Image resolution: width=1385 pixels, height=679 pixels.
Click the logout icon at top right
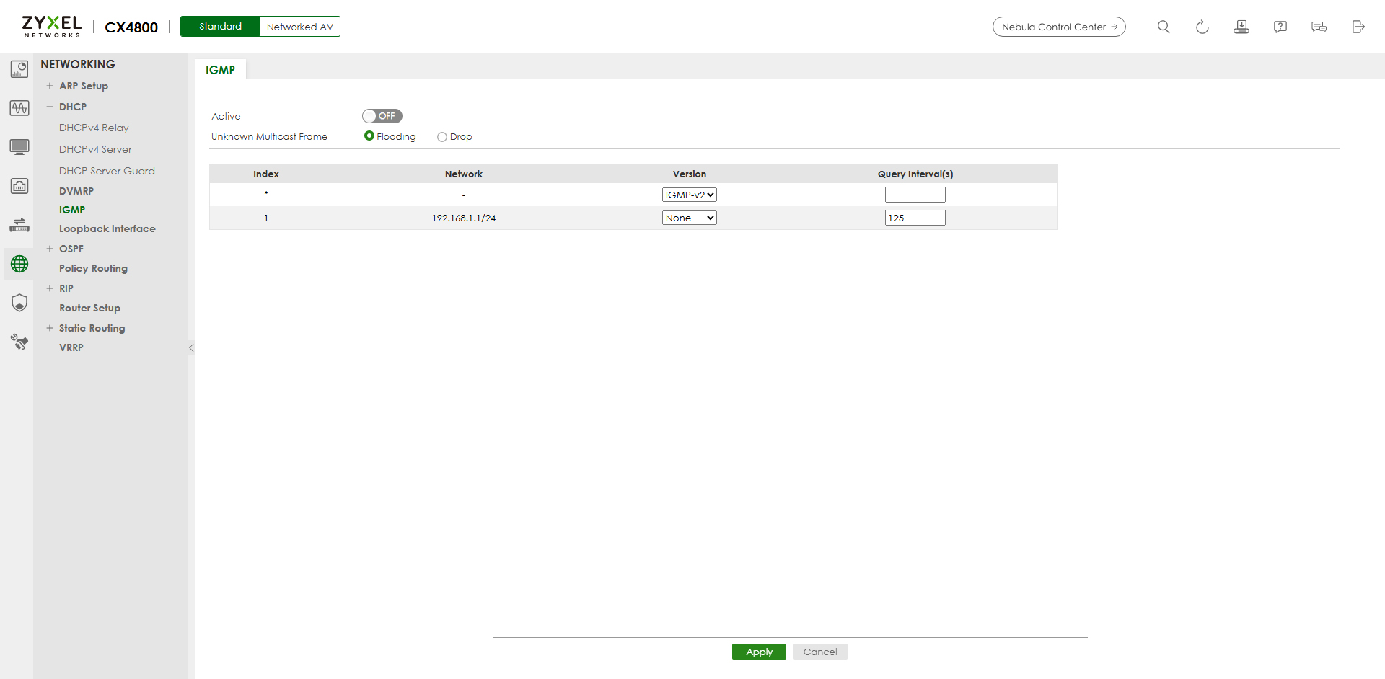click(1358, 27)
